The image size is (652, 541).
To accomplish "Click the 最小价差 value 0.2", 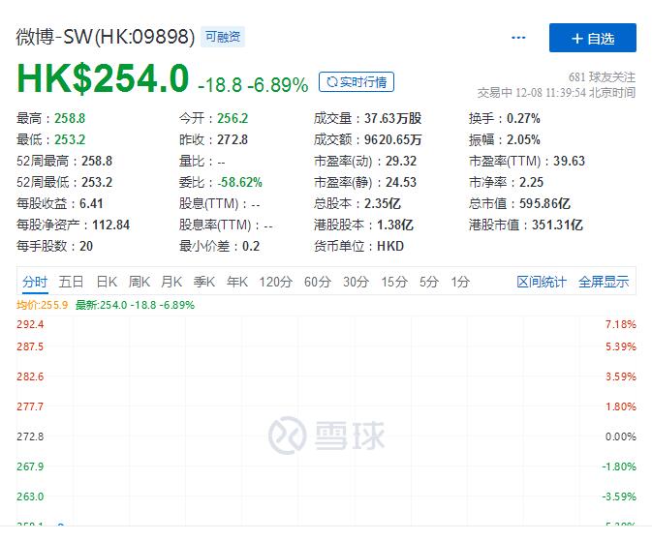I will (x=251, y=247).
